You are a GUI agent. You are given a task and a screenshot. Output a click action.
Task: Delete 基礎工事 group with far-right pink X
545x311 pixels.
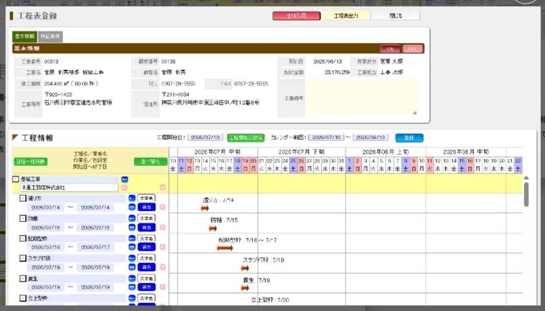point(162,187)
